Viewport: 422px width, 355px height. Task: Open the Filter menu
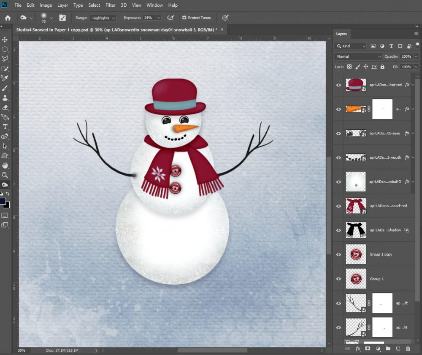click(x=111, y=5)
